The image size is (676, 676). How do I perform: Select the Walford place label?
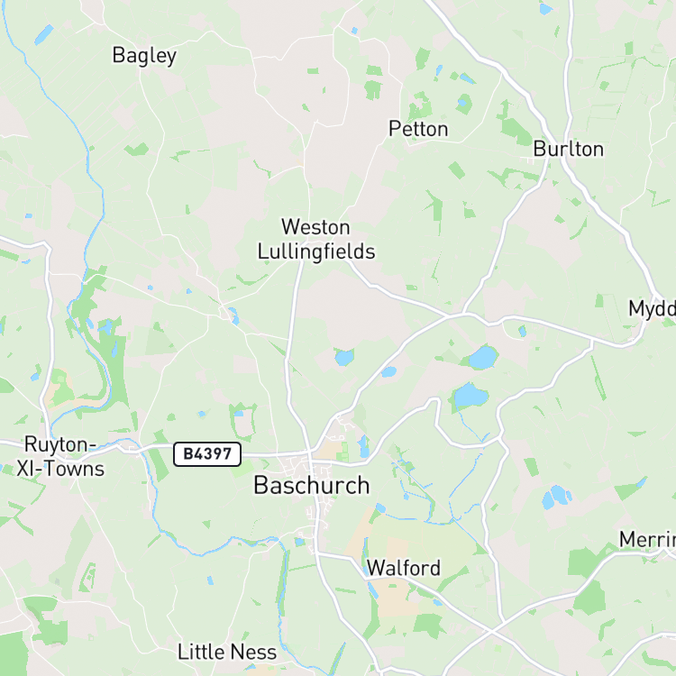404,568
